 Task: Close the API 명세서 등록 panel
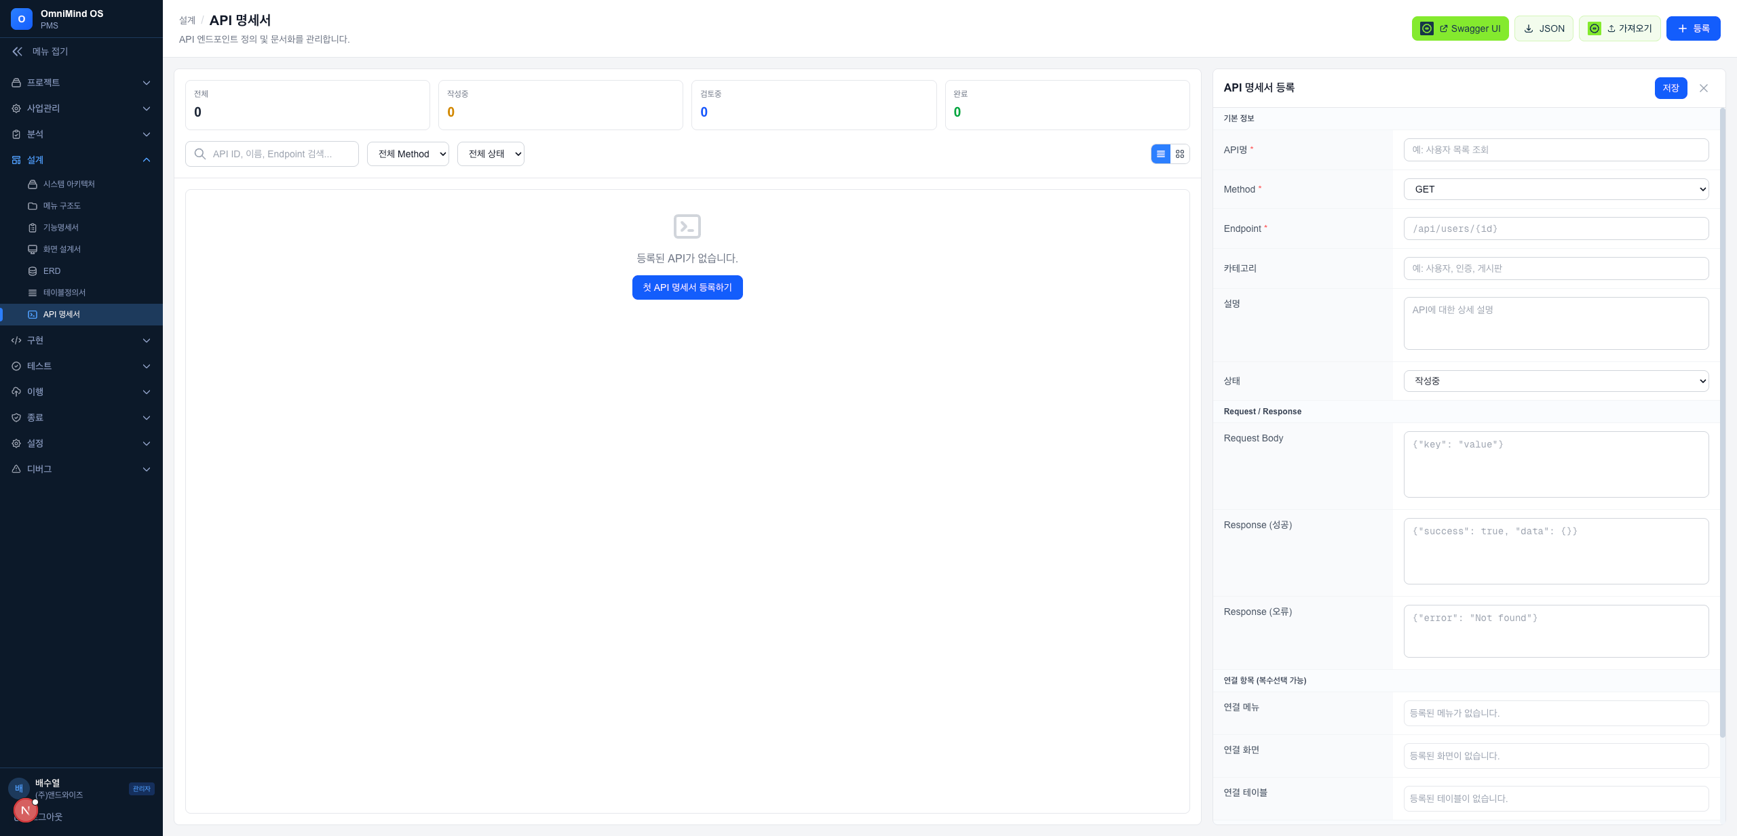tap(1704, 88)
